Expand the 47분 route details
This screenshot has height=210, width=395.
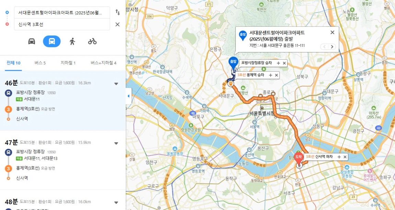pos(116,143)
